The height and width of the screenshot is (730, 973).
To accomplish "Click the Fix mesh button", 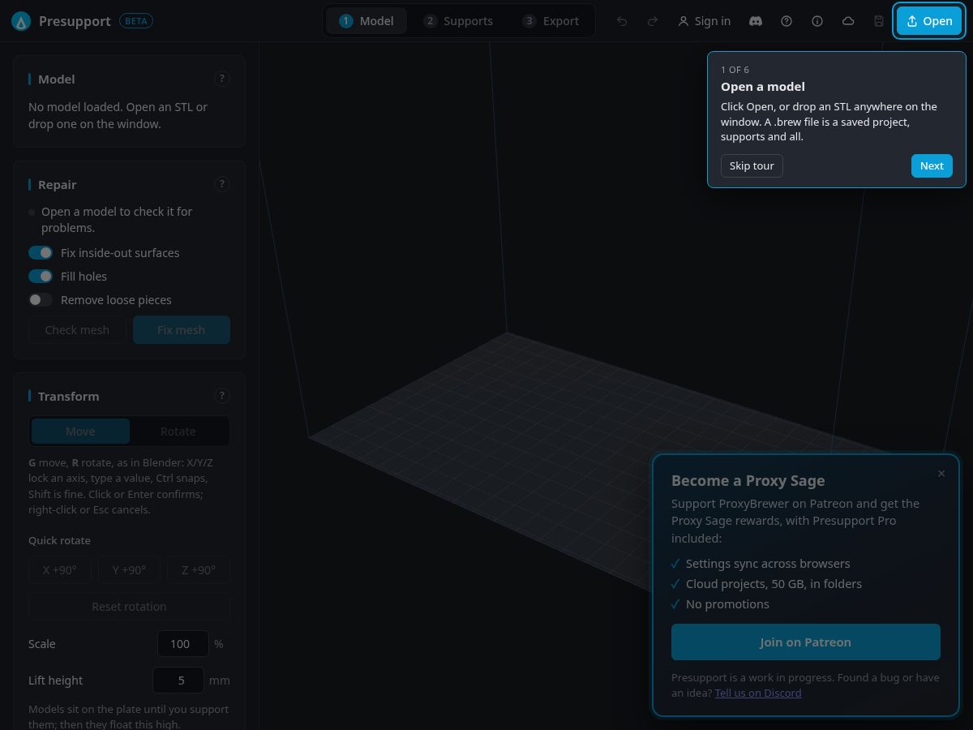I will pos(182,330).
